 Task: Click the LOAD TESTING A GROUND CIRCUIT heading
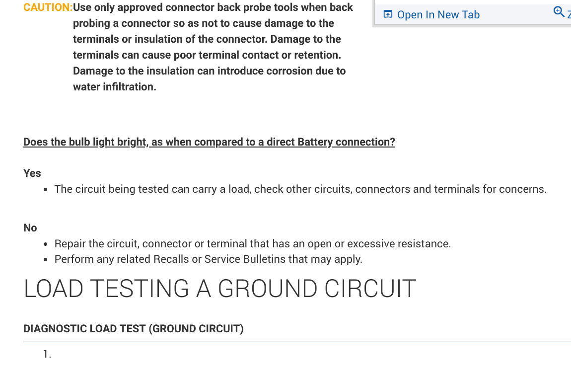click(219, 289)
